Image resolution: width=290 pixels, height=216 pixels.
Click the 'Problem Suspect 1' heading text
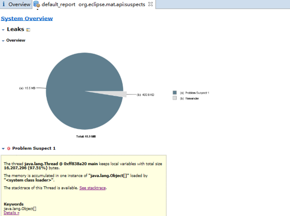tap(34, 148)
